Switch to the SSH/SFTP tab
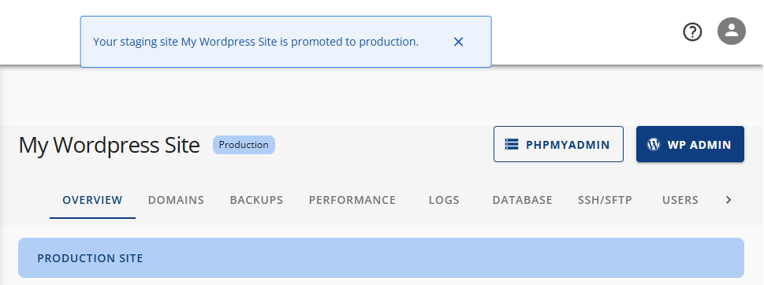The width and height of the screenshot is (764, 285). tap(606, 200)
